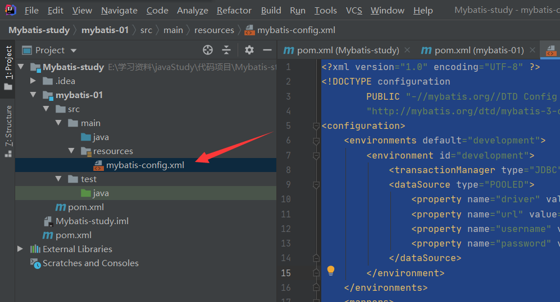Click the Collapse All icon in Project panel
The height and width of the screenshot is (302, 560).
[226, 50]
